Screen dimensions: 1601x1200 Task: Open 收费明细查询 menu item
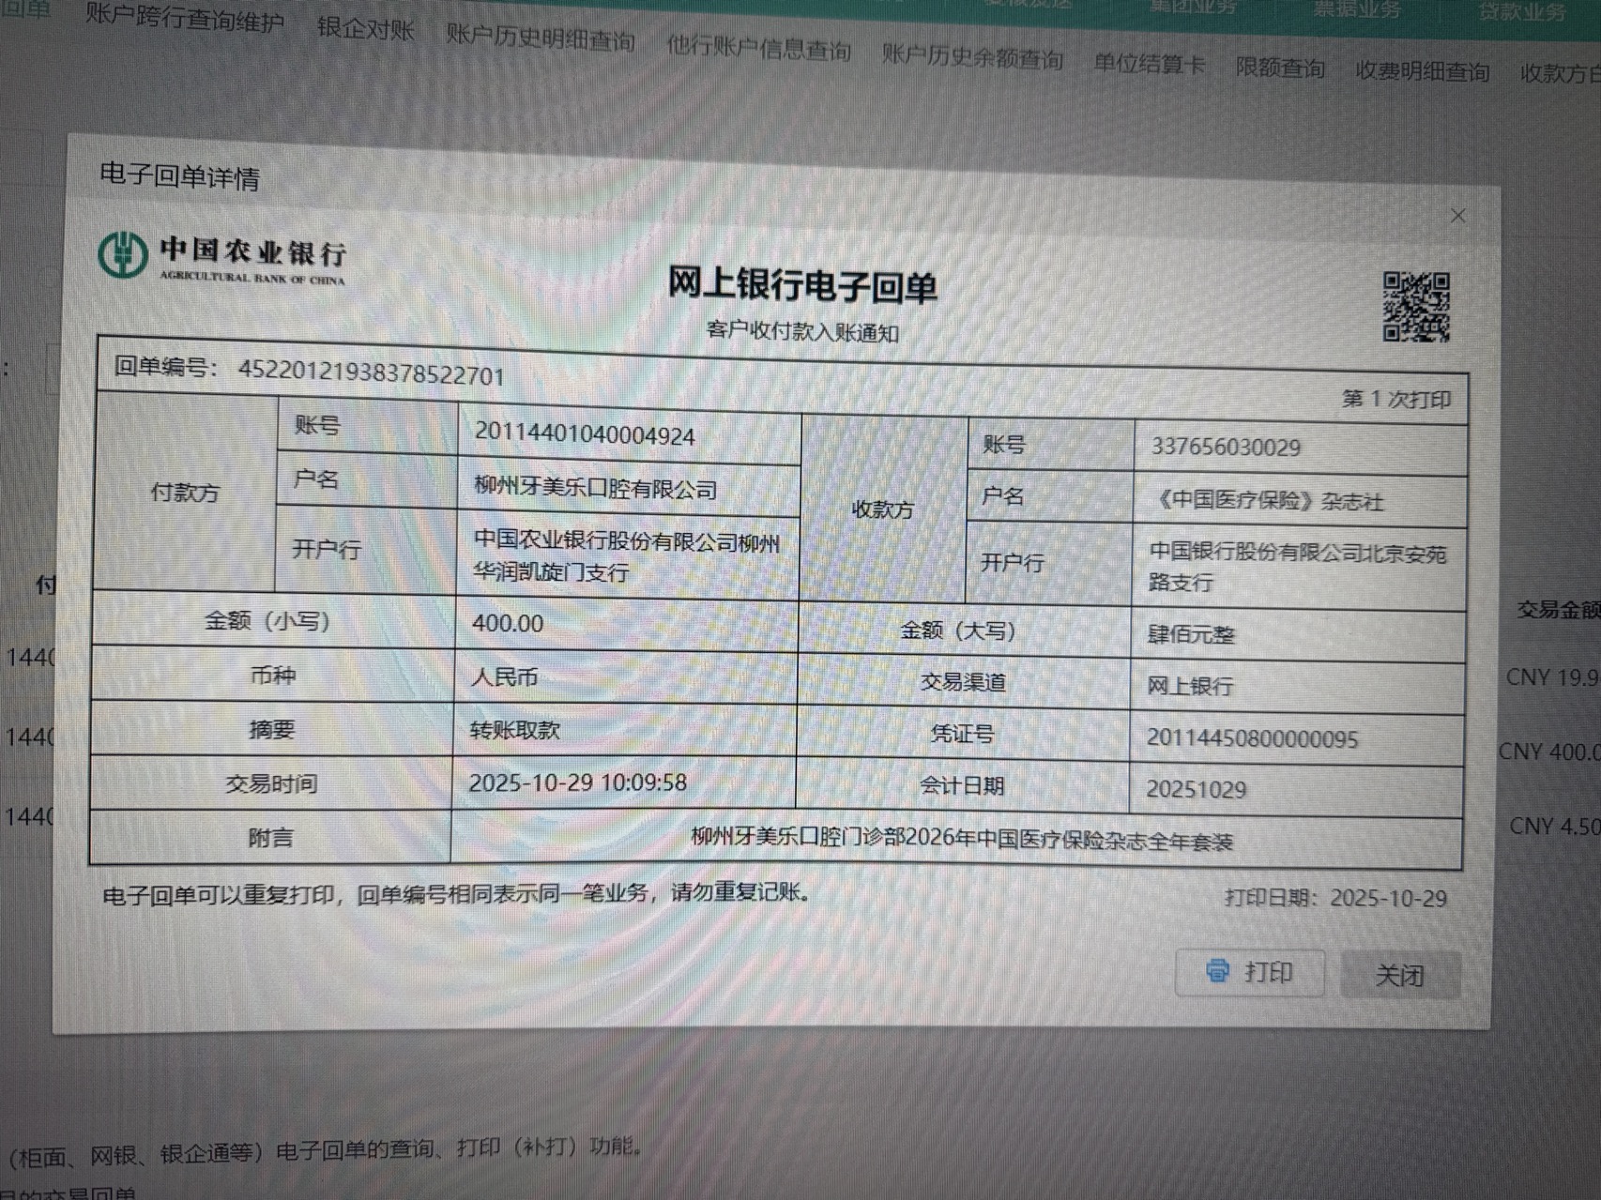click(x=1422, y=71)
